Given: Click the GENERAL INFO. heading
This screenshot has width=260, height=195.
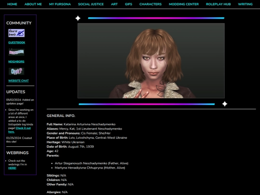Looking at the screenshot, I should [61, 116].
